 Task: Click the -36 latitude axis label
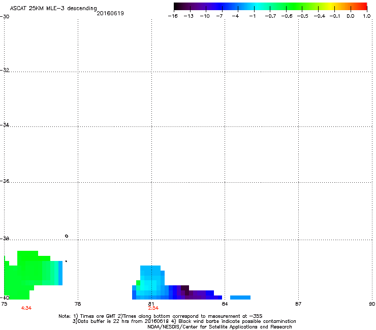pyautogui.click(x=5, y=181)
